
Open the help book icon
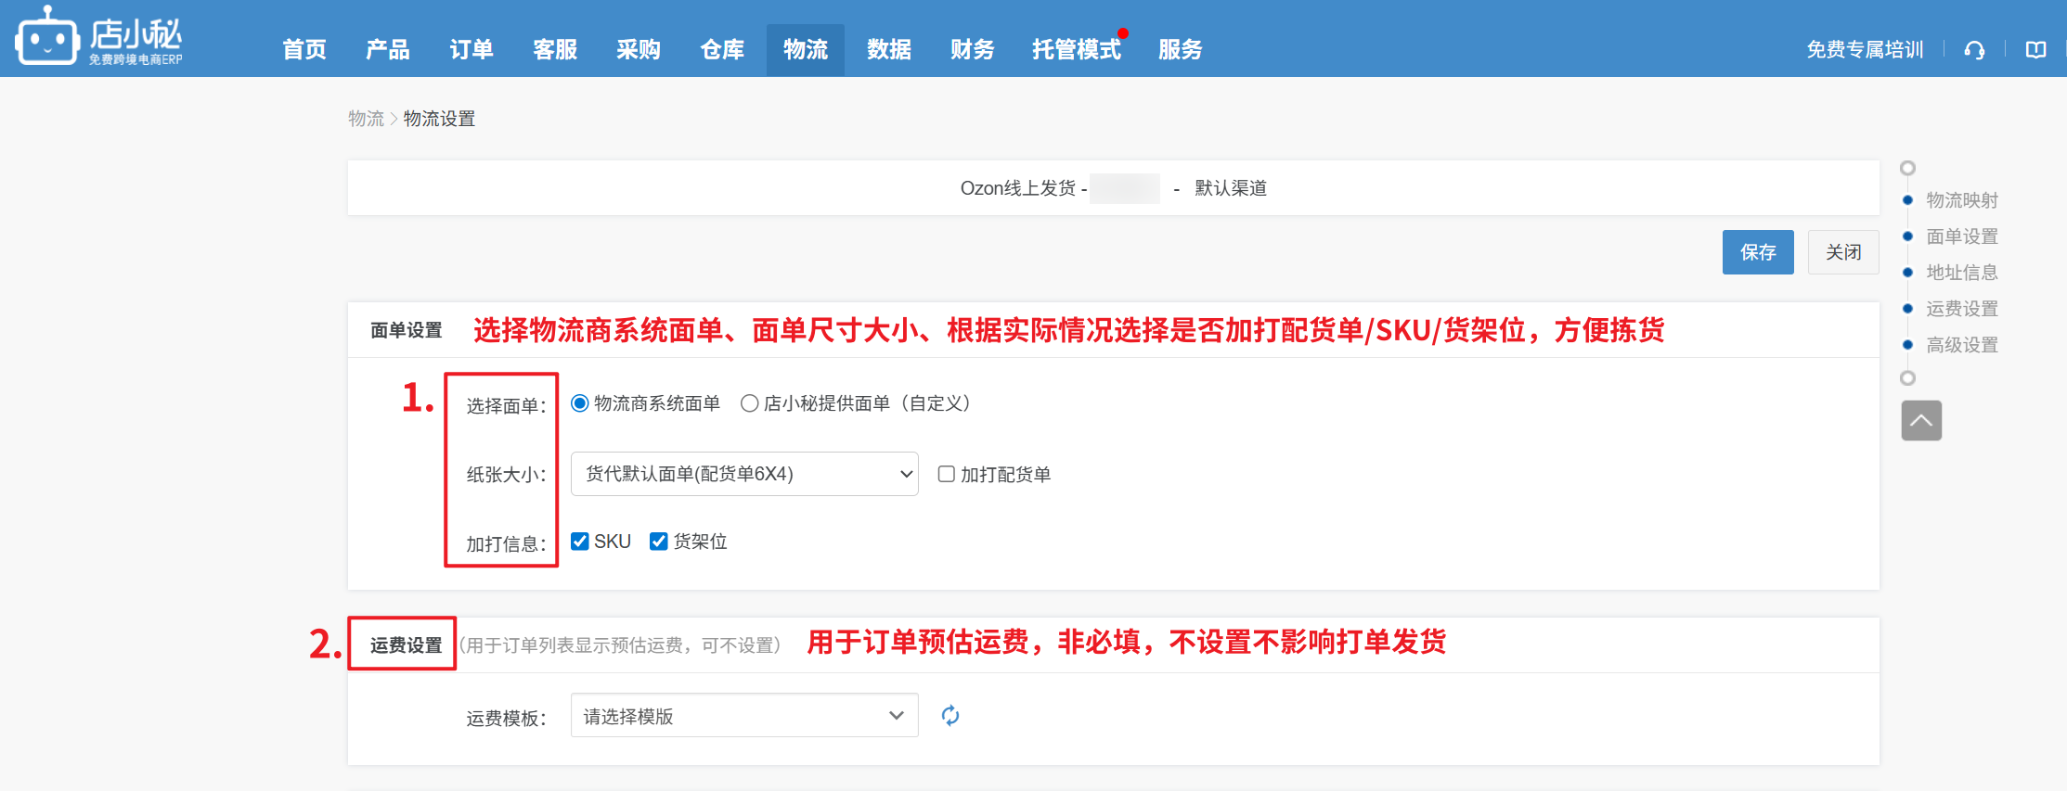pos(2035,50)
